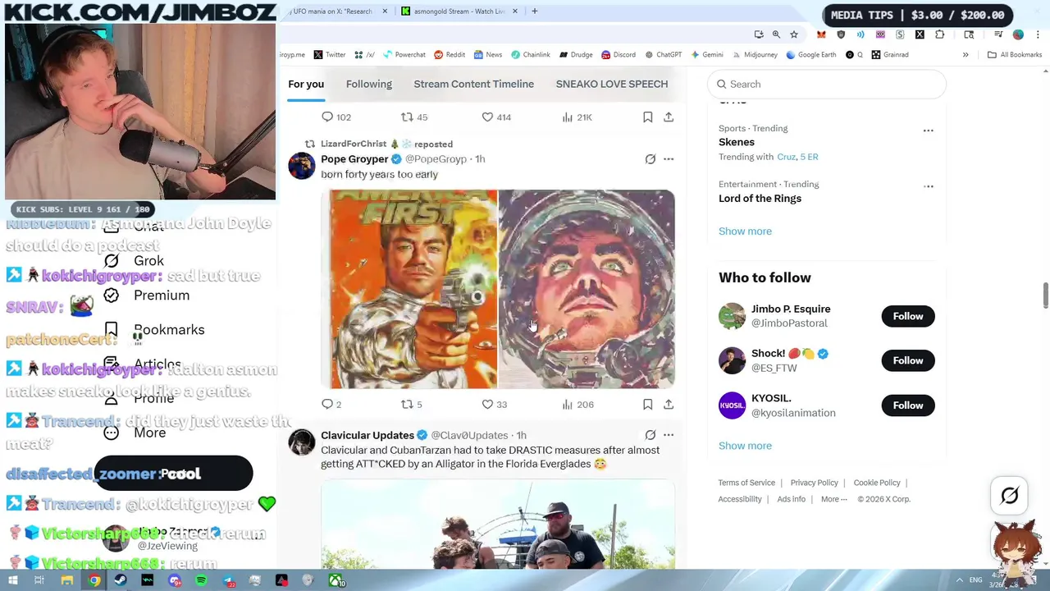Open Privacy Policy link
Image resolution: width=1050 pixels, height=591 pixels.
point(814,483)
